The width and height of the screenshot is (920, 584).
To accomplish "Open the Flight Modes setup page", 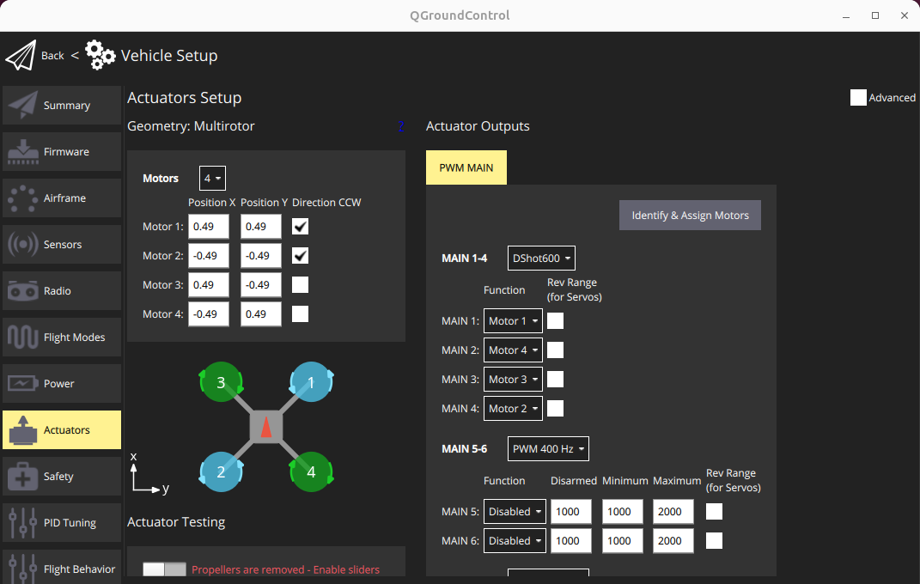I will pyautogui.click(x=62, y=338).
